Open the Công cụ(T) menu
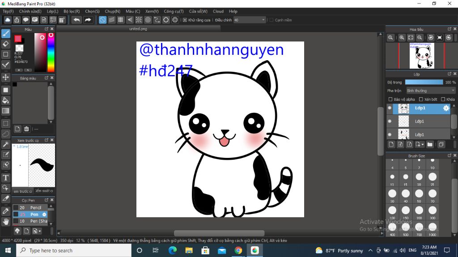Screen dimensions: 458x257 (x=174, y=11)
